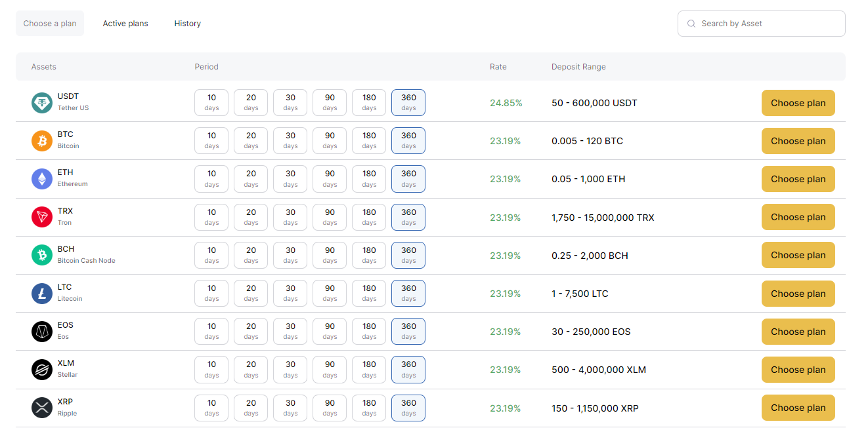This screenshot has width=847, height=428.
Task: Click deposit range 0.05 - 1,000 ETH
Action: 588,179
